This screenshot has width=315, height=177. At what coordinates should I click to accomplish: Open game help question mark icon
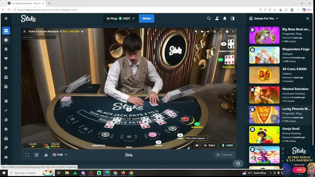(x=227, y=31)
